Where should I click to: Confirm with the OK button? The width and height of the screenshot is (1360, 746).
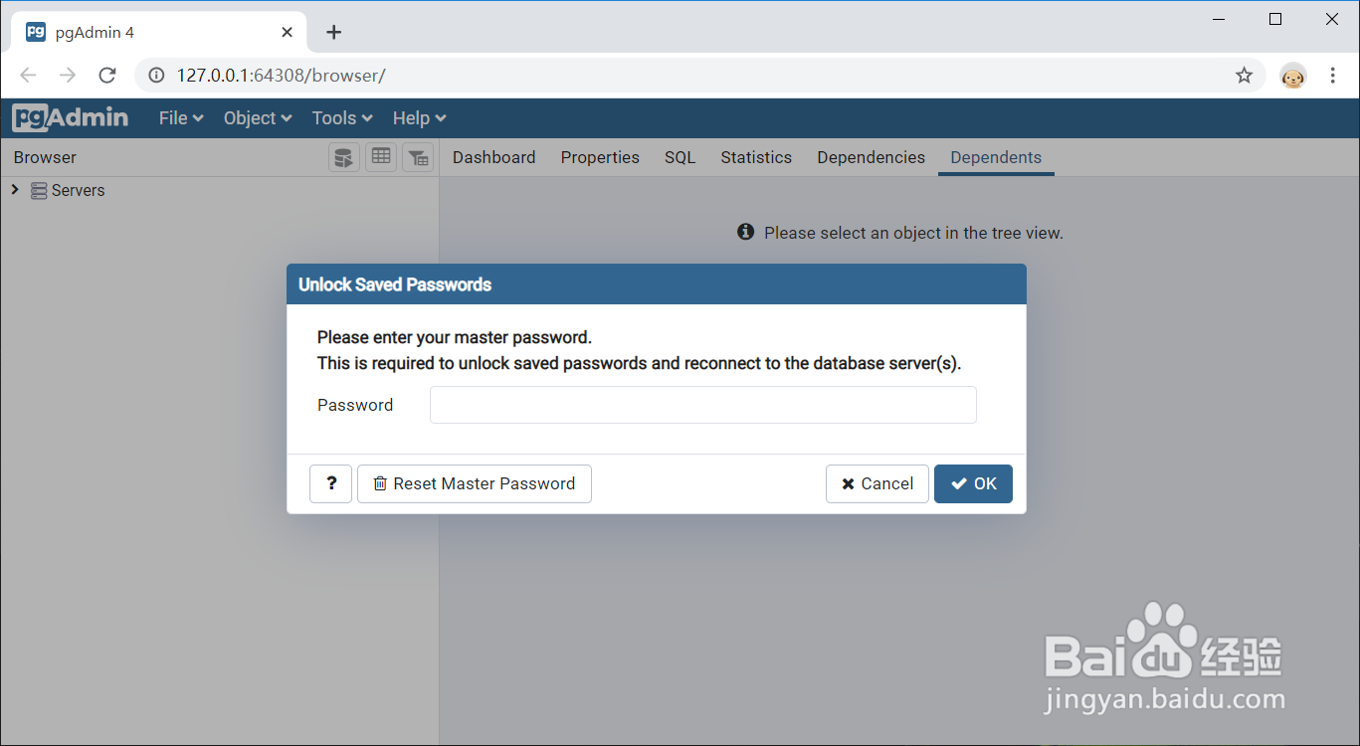973,483
